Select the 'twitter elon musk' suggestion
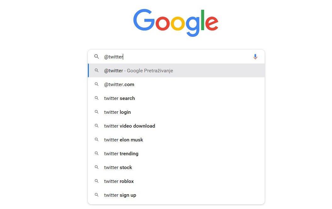The width and height of the screenshot is (332, 209). (123, 140)
